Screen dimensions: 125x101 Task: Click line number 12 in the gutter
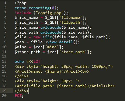coord(4,57)
